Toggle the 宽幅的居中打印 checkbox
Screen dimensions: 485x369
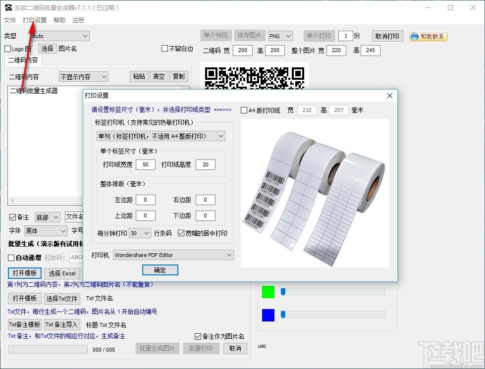click(x=181, y=233)
